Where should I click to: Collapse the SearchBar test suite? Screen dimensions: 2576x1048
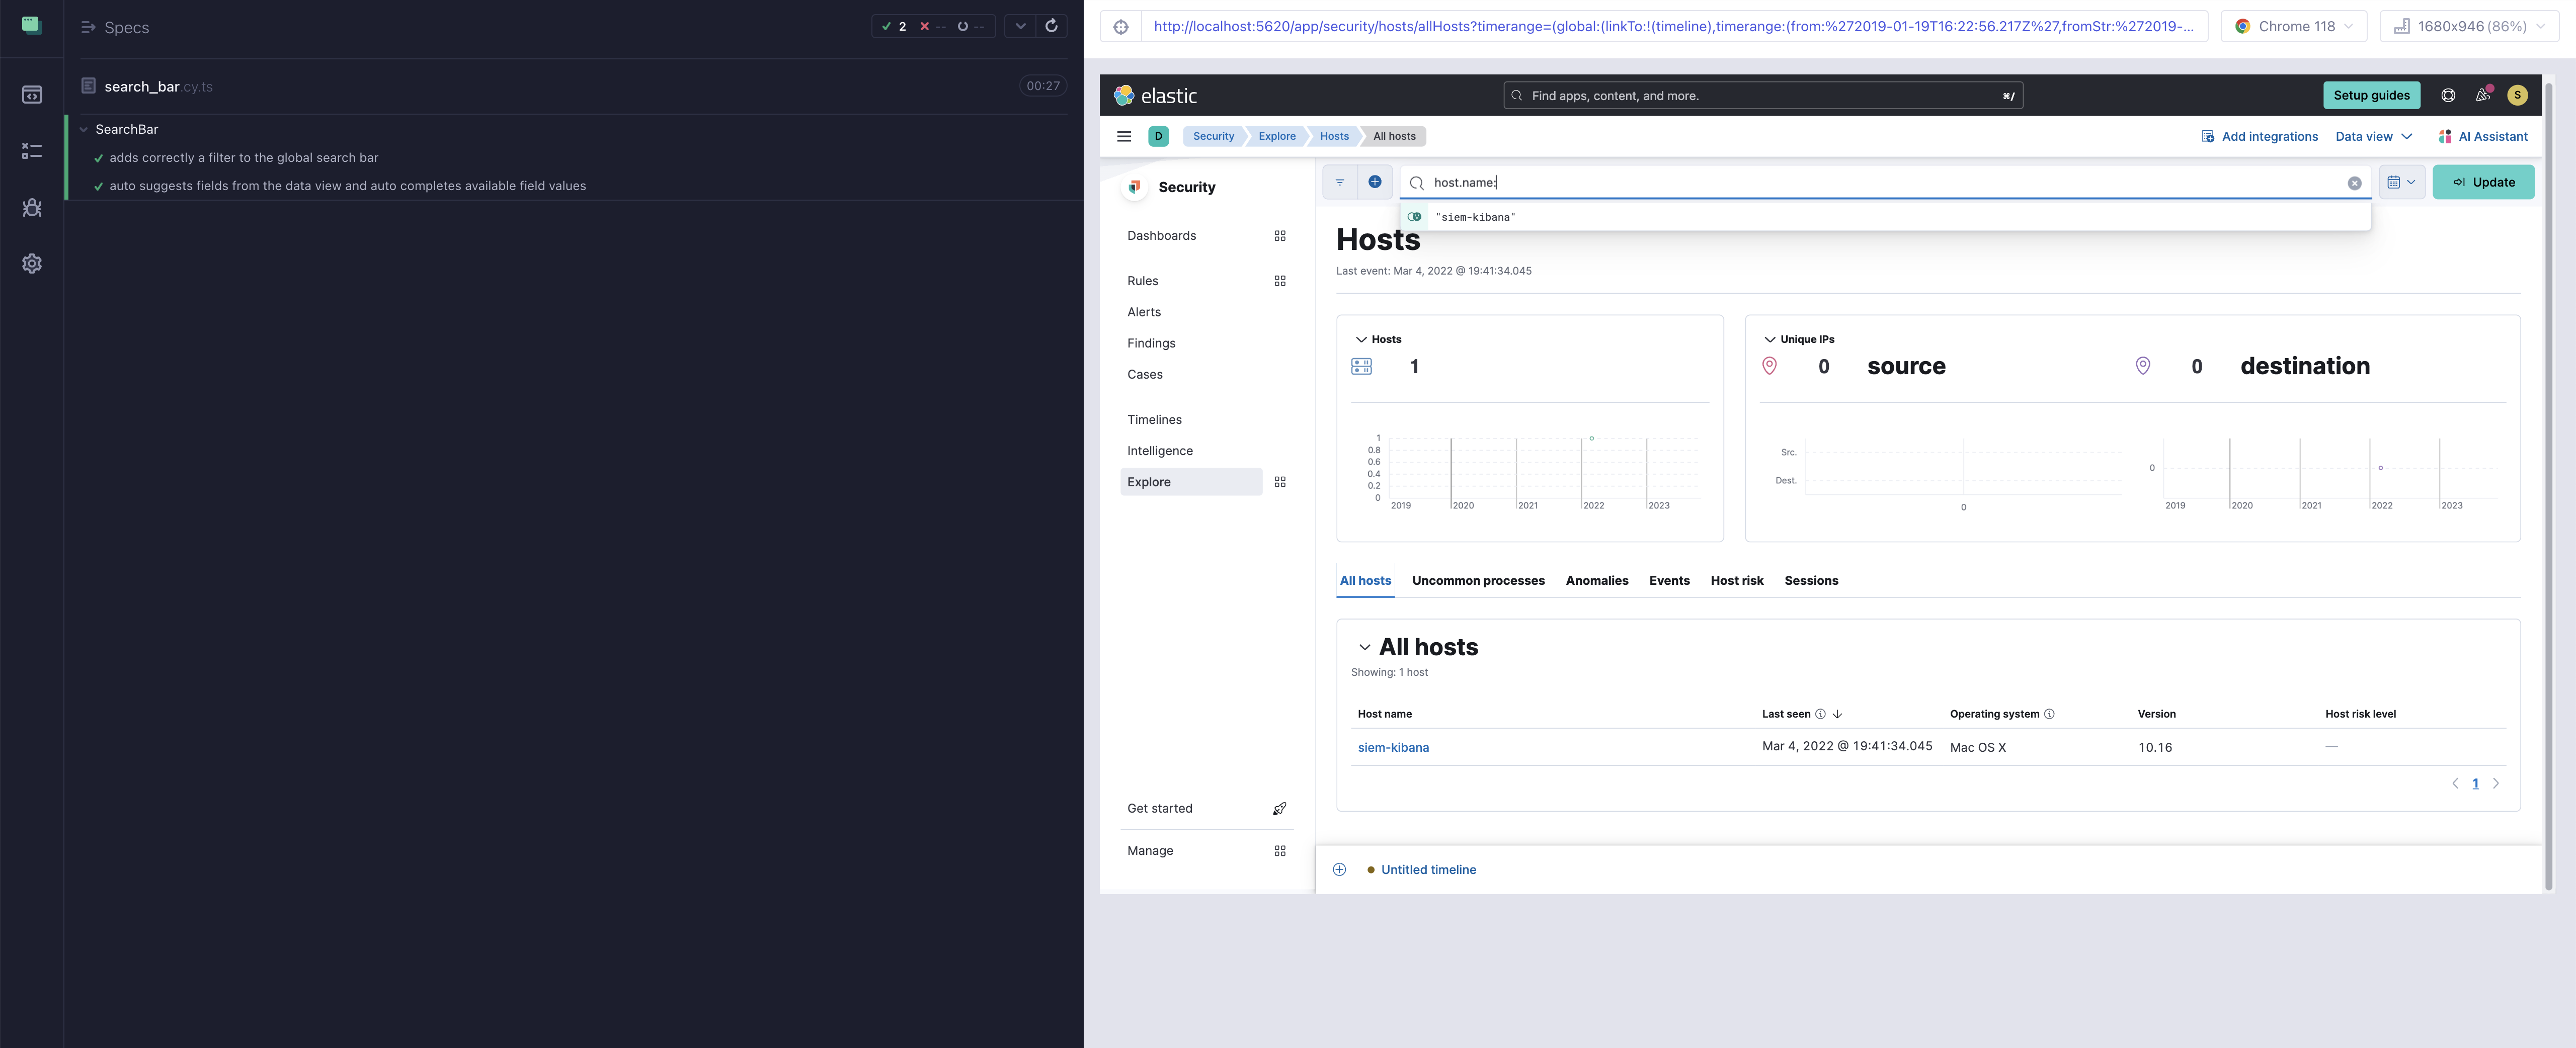click(84, 129)
